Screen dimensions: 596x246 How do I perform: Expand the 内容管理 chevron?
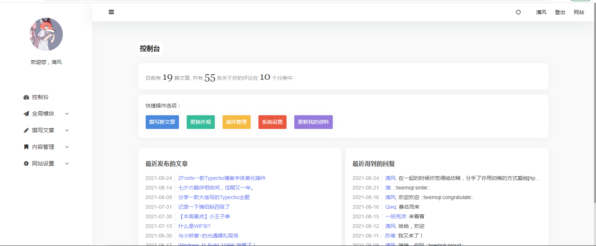[67, 147]
